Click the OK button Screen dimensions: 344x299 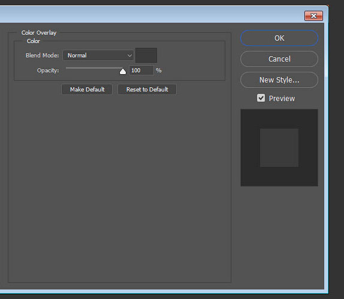pos(279,38)
